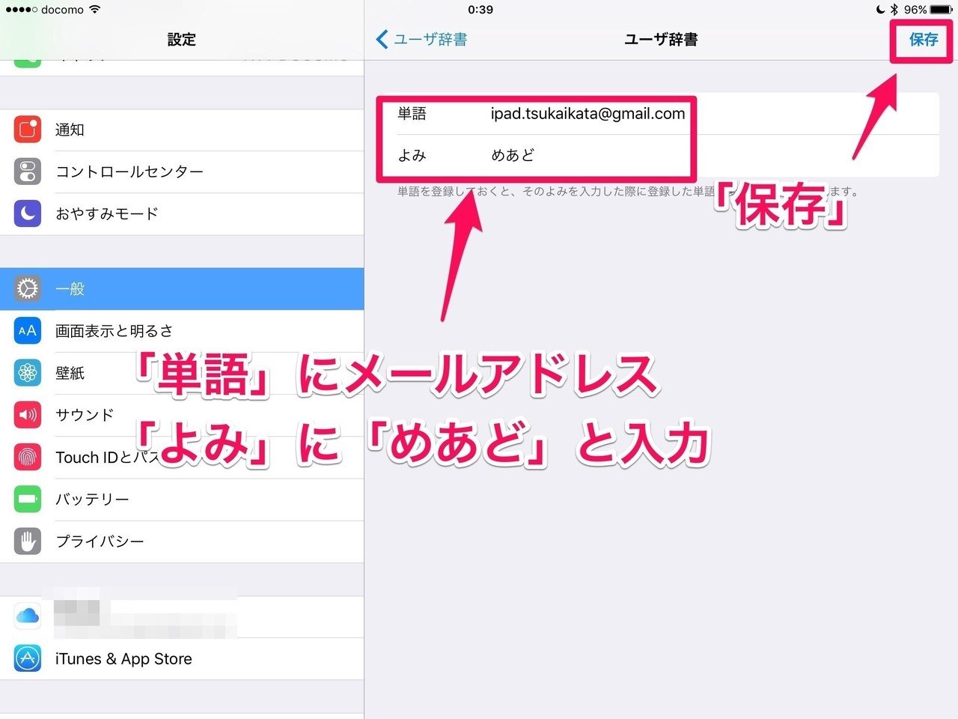Open the 通知 notifications icon
The image size is (958, 719).
(x=28, y=130)
